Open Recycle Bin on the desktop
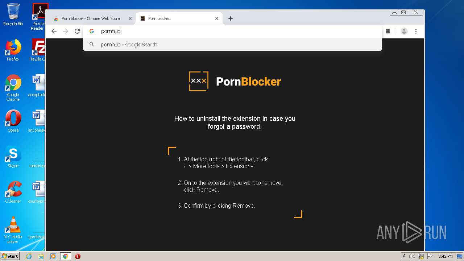 [13, 14]
